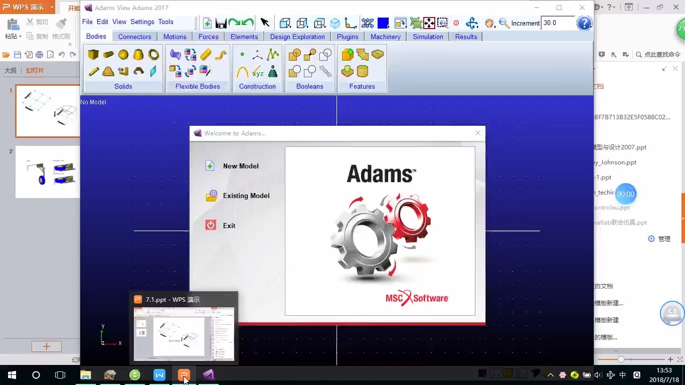Click the target center view icon
Screen dimensions: 685x385
pyautogui.click(x=456, y=23)
